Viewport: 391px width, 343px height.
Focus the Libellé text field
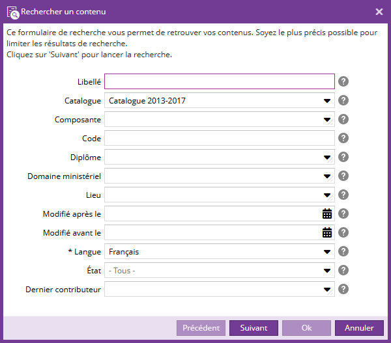point(219,81)
